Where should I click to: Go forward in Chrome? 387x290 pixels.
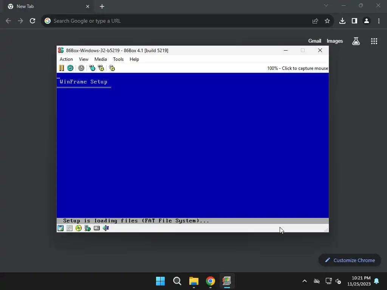click(x=20, y=21)
